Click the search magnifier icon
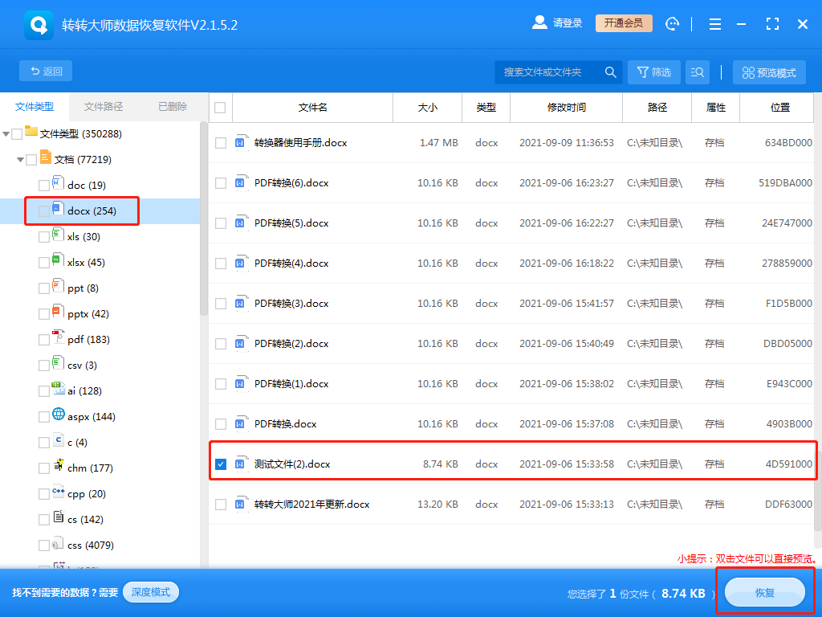 [x=610, y=72]
